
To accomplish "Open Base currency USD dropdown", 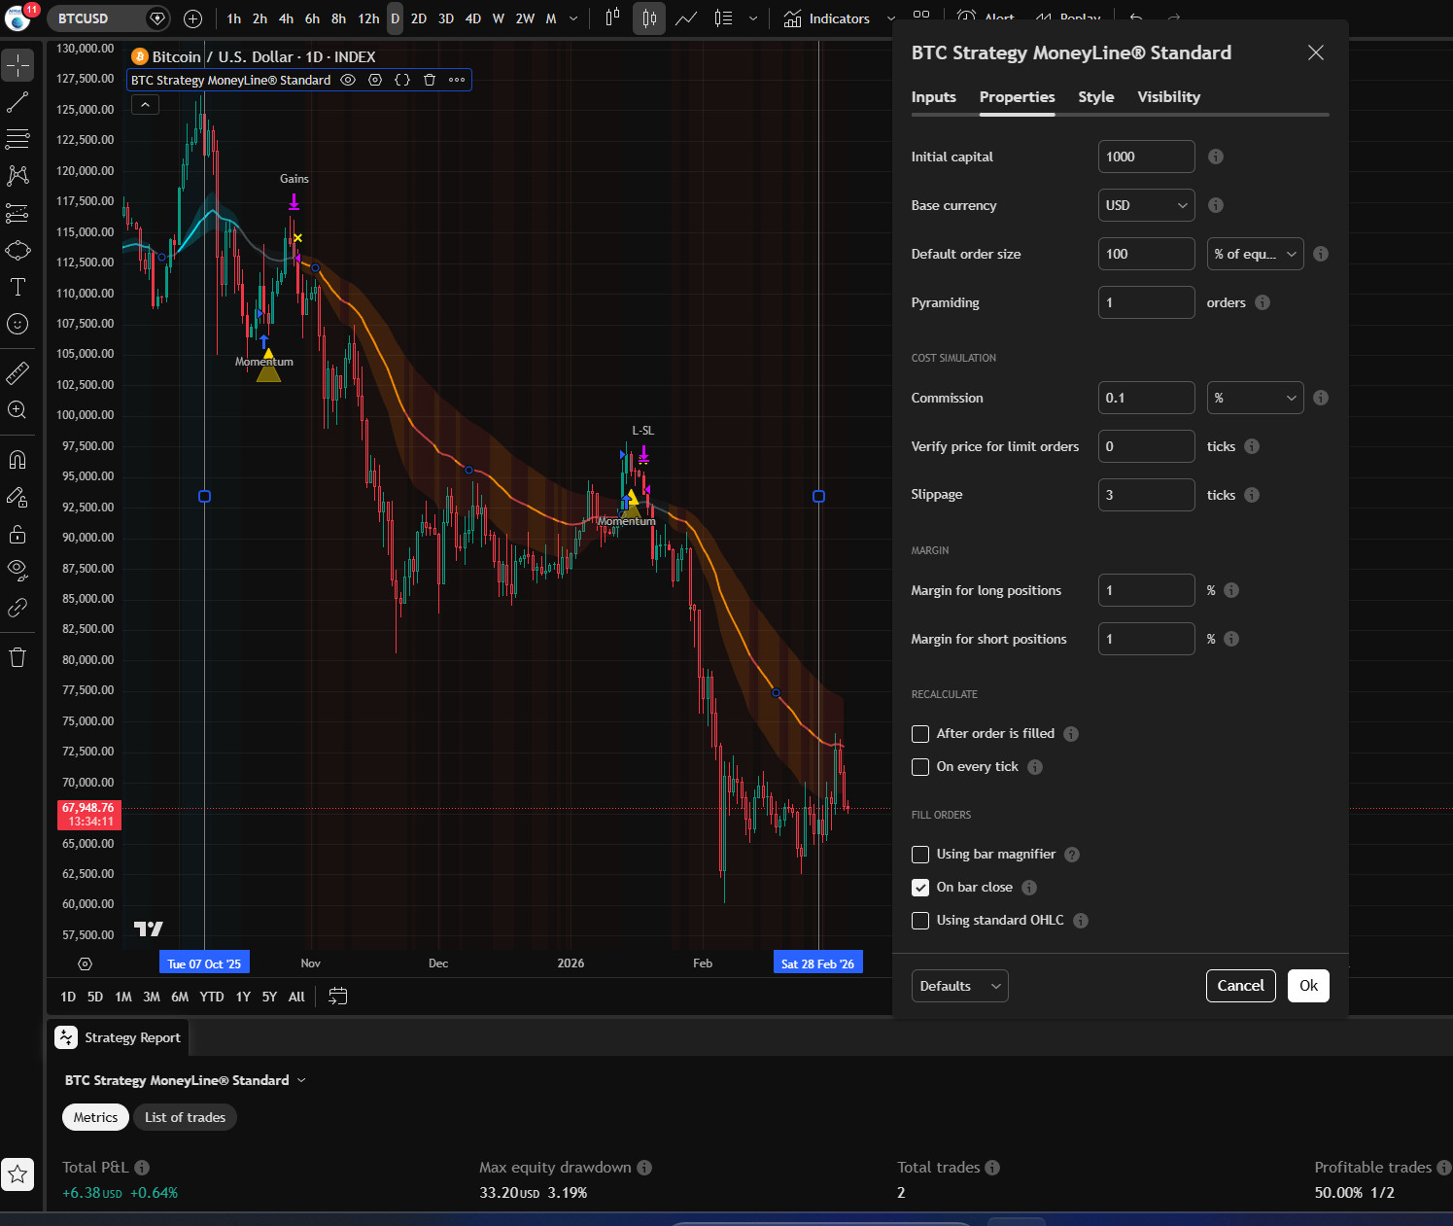I will tap(1147, 205).
